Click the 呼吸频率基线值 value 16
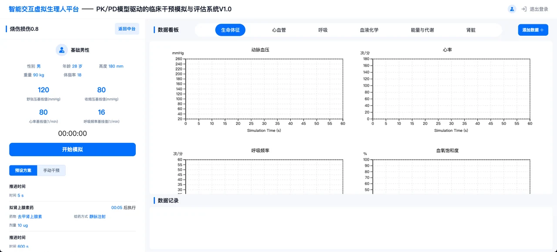This screenshot has height=252, width=557. (x=101, y=112)
